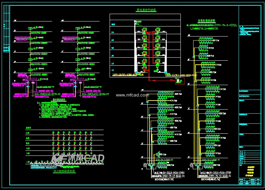This screenshot has width=265, height=190.
Task: Pick the SYWV-75-12-SC40-FC label under TV2
Action: pyautogui.click(x=220, y=176)
